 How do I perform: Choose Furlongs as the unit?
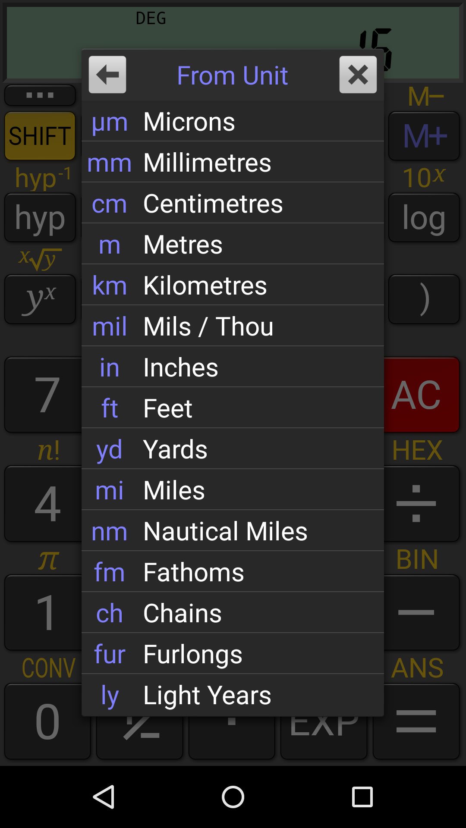click(x=233, y=654)
